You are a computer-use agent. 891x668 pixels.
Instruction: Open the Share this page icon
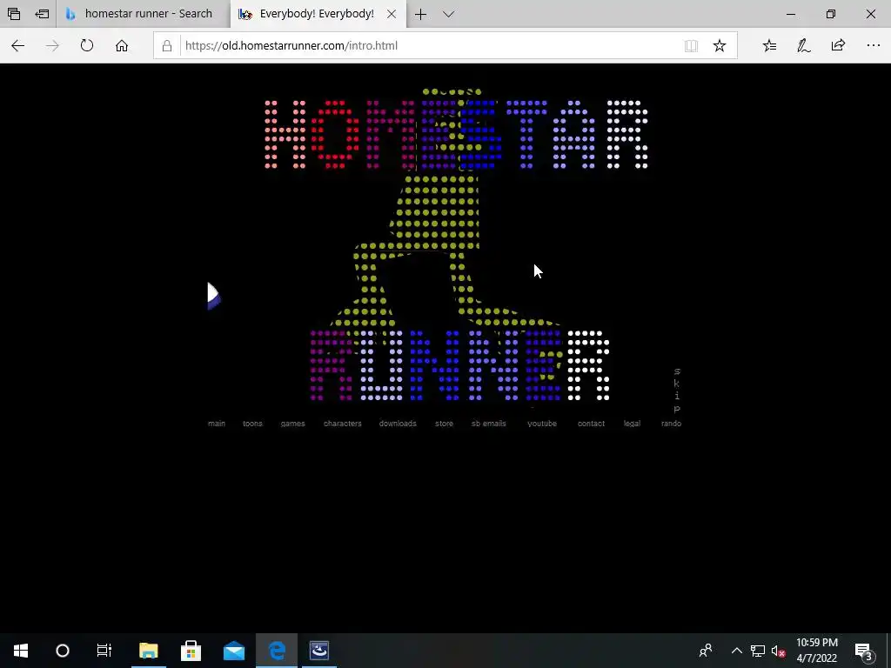(x=838, y=45)
